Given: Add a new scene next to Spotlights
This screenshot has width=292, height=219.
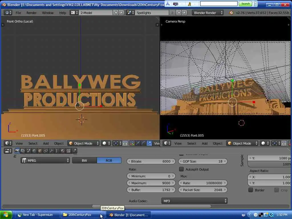Looking at the screenshot, I should (x=179, y=13).
